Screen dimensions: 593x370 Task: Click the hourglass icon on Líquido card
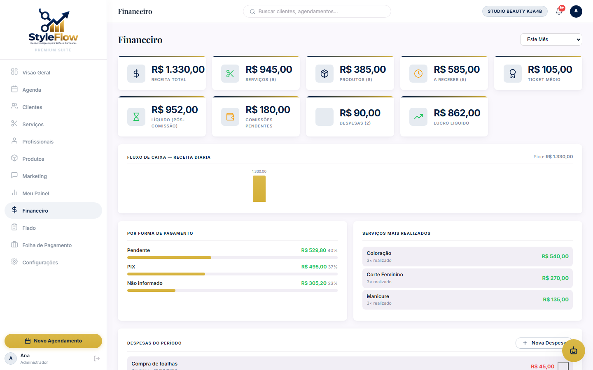tap(136, 117)
